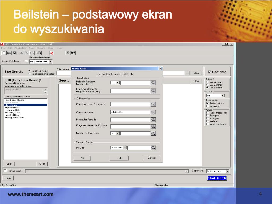The height and width of the screenshot is (204, 272).
Task: Click the blue Start Search button
Action: pos(217,178)
